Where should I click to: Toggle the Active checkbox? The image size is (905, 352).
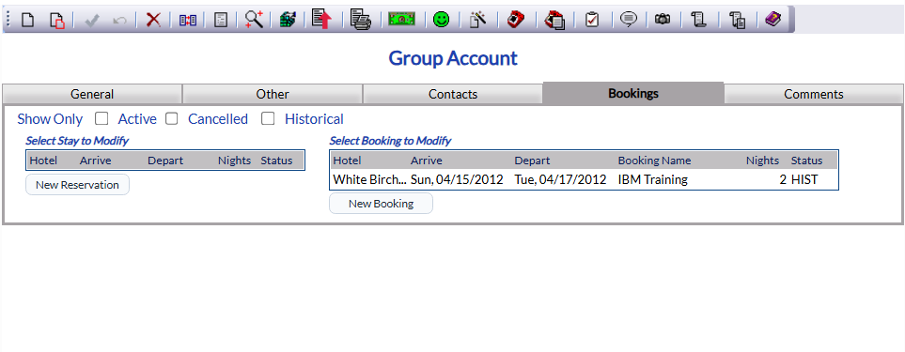[101, 118]
